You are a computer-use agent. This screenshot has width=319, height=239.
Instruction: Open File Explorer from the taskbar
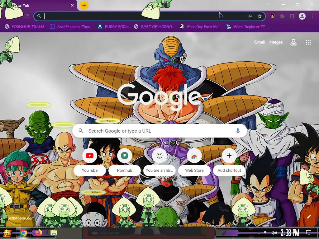click(54, 233)
